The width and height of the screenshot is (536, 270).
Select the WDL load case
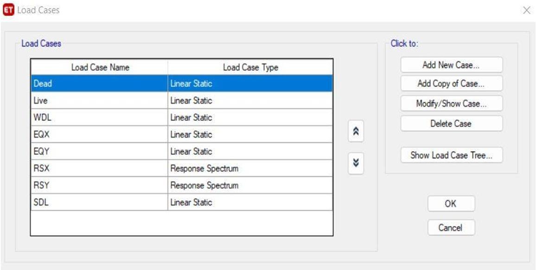pyautogui.click(x=100, y=118)
